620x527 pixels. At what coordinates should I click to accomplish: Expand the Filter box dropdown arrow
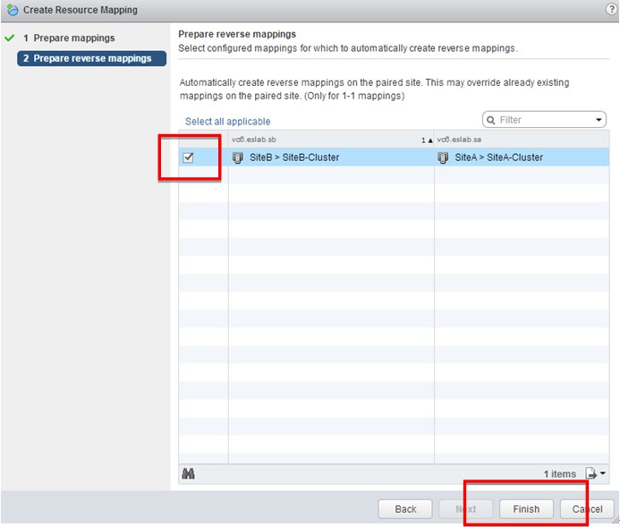[x=599, y=120]
